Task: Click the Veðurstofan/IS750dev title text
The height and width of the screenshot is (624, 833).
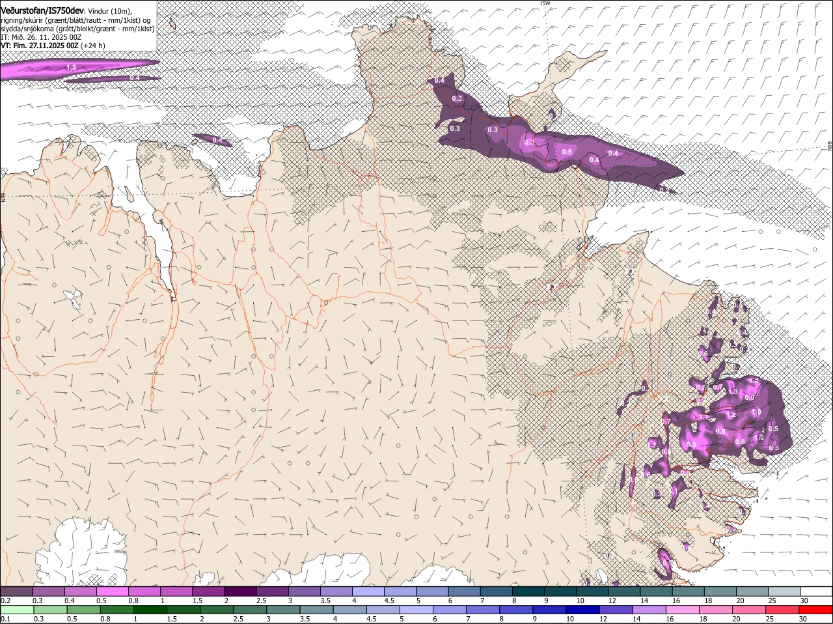Action: point(42,10)
